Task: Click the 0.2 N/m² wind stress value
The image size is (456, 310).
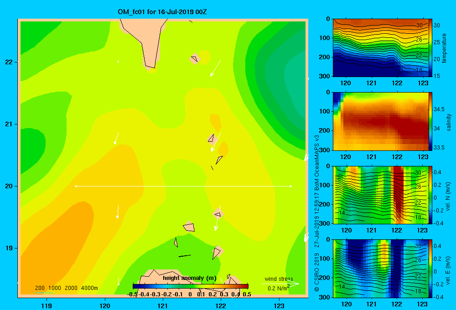Action: pyautogui.click(x=279, y=288)
